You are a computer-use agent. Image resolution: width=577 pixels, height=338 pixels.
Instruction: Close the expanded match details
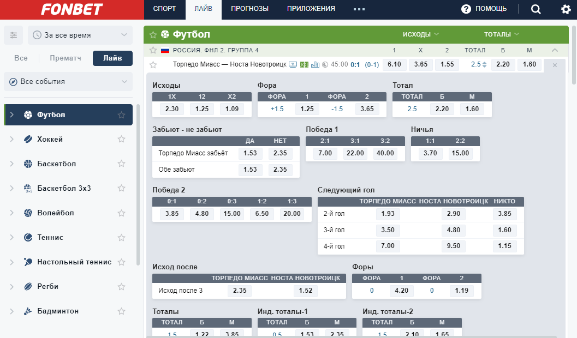(x=555, y=65)
